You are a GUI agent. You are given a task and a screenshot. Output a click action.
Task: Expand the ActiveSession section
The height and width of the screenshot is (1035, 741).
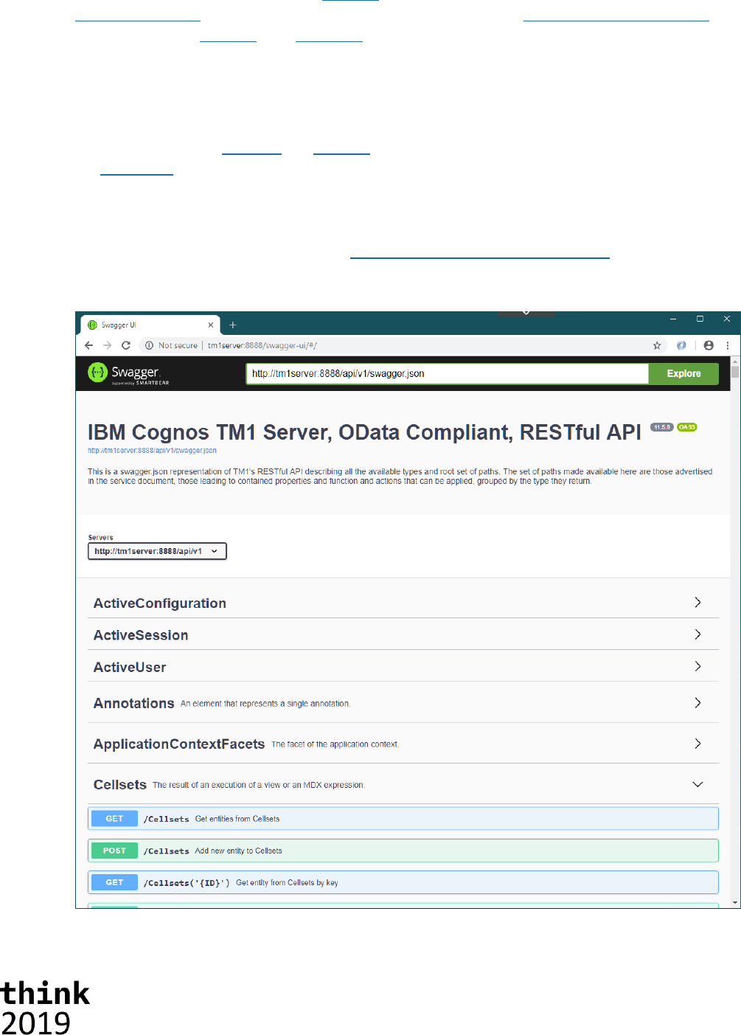click(403, 634)
